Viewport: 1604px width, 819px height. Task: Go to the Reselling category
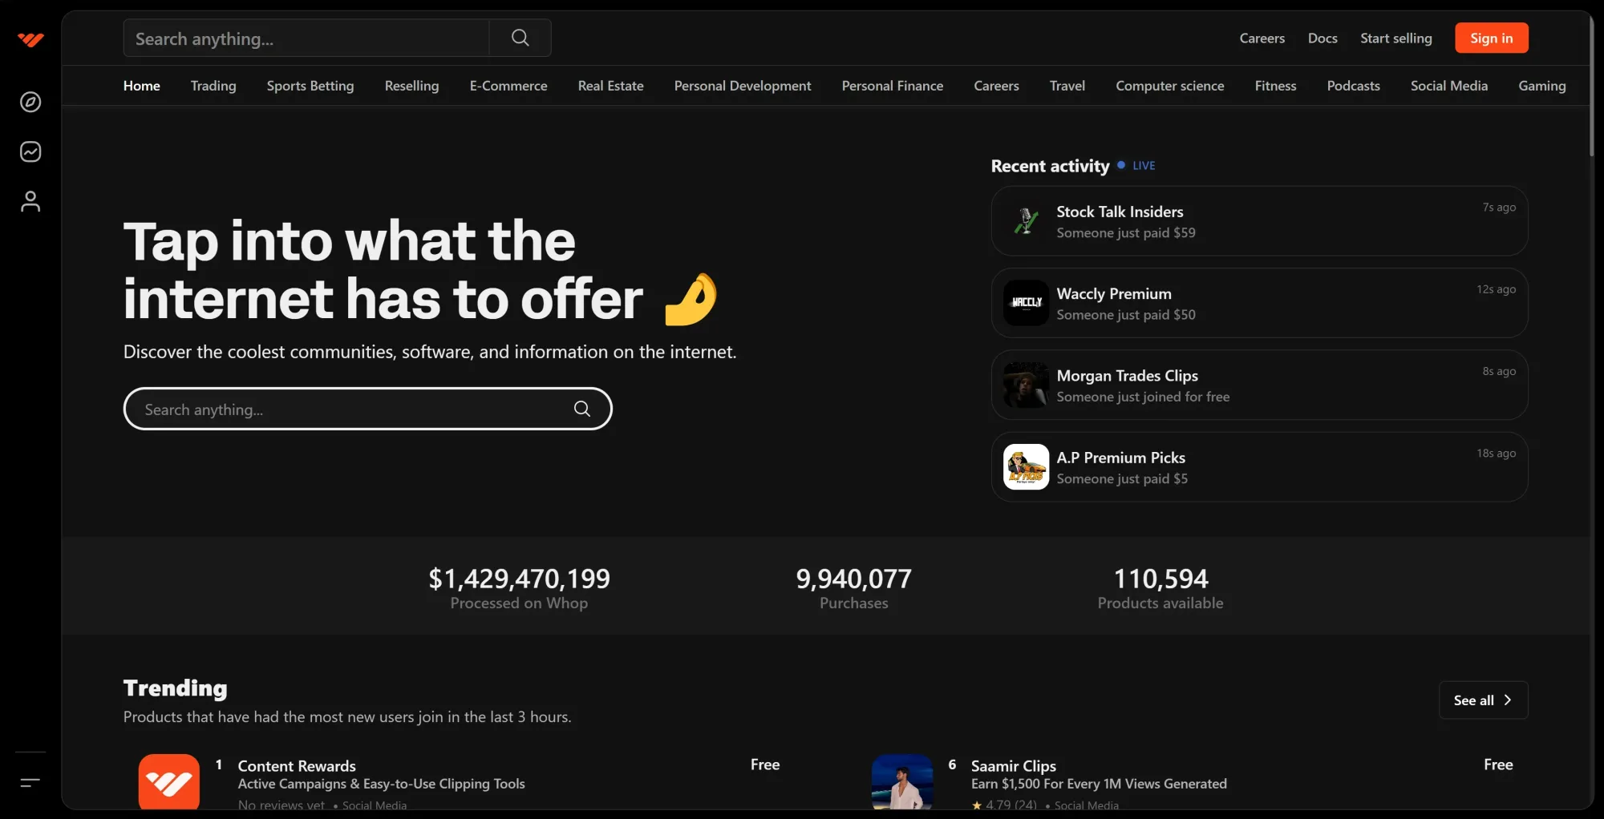411,86
